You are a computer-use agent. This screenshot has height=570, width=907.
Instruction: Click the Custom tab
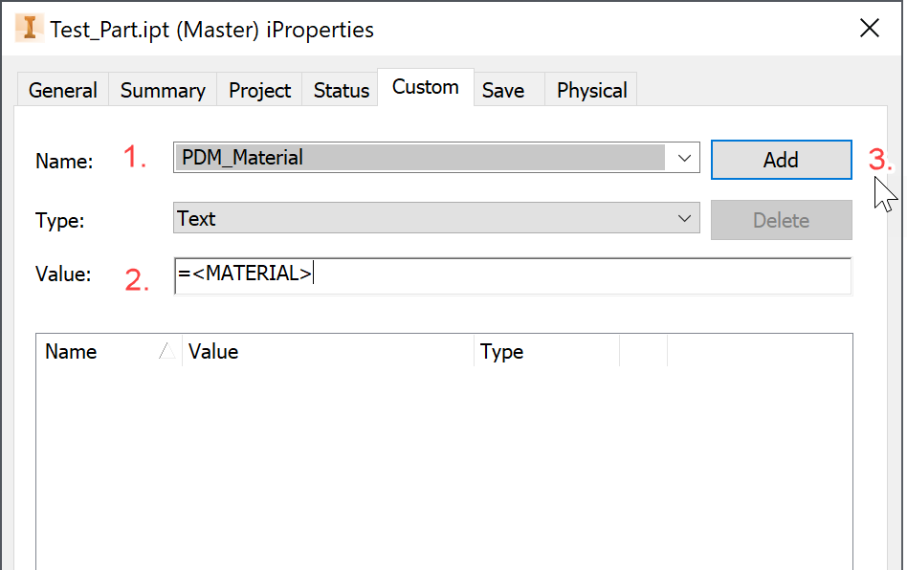coord(425,87)
